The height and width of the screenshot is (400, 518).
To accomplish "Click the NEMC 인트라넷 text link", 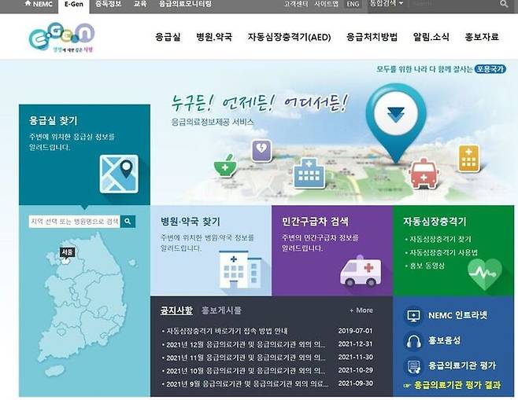I will click(457, 316).
